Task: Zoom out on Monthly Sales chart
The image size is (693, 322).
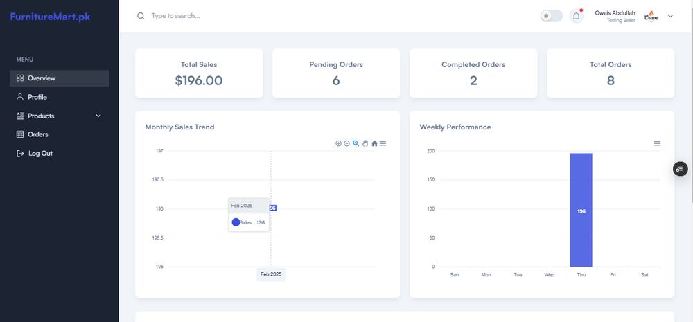Action: click(x=347, y=143)
